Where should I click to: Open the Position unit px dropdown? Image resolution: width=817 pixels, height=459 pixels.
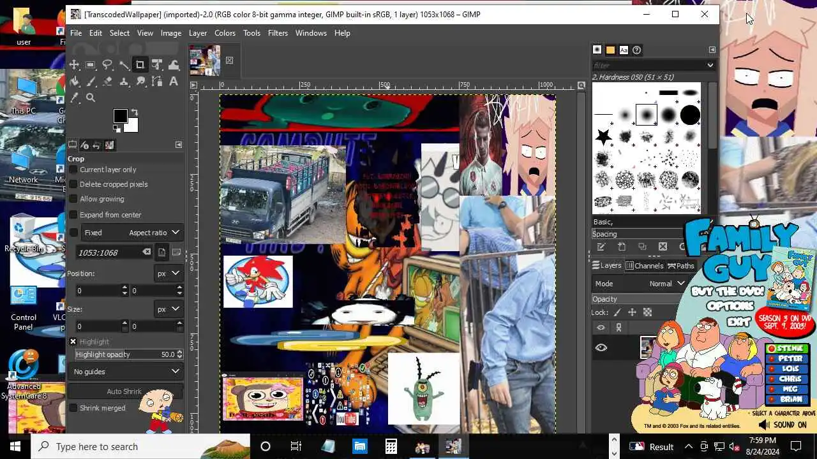click(169, 273)
